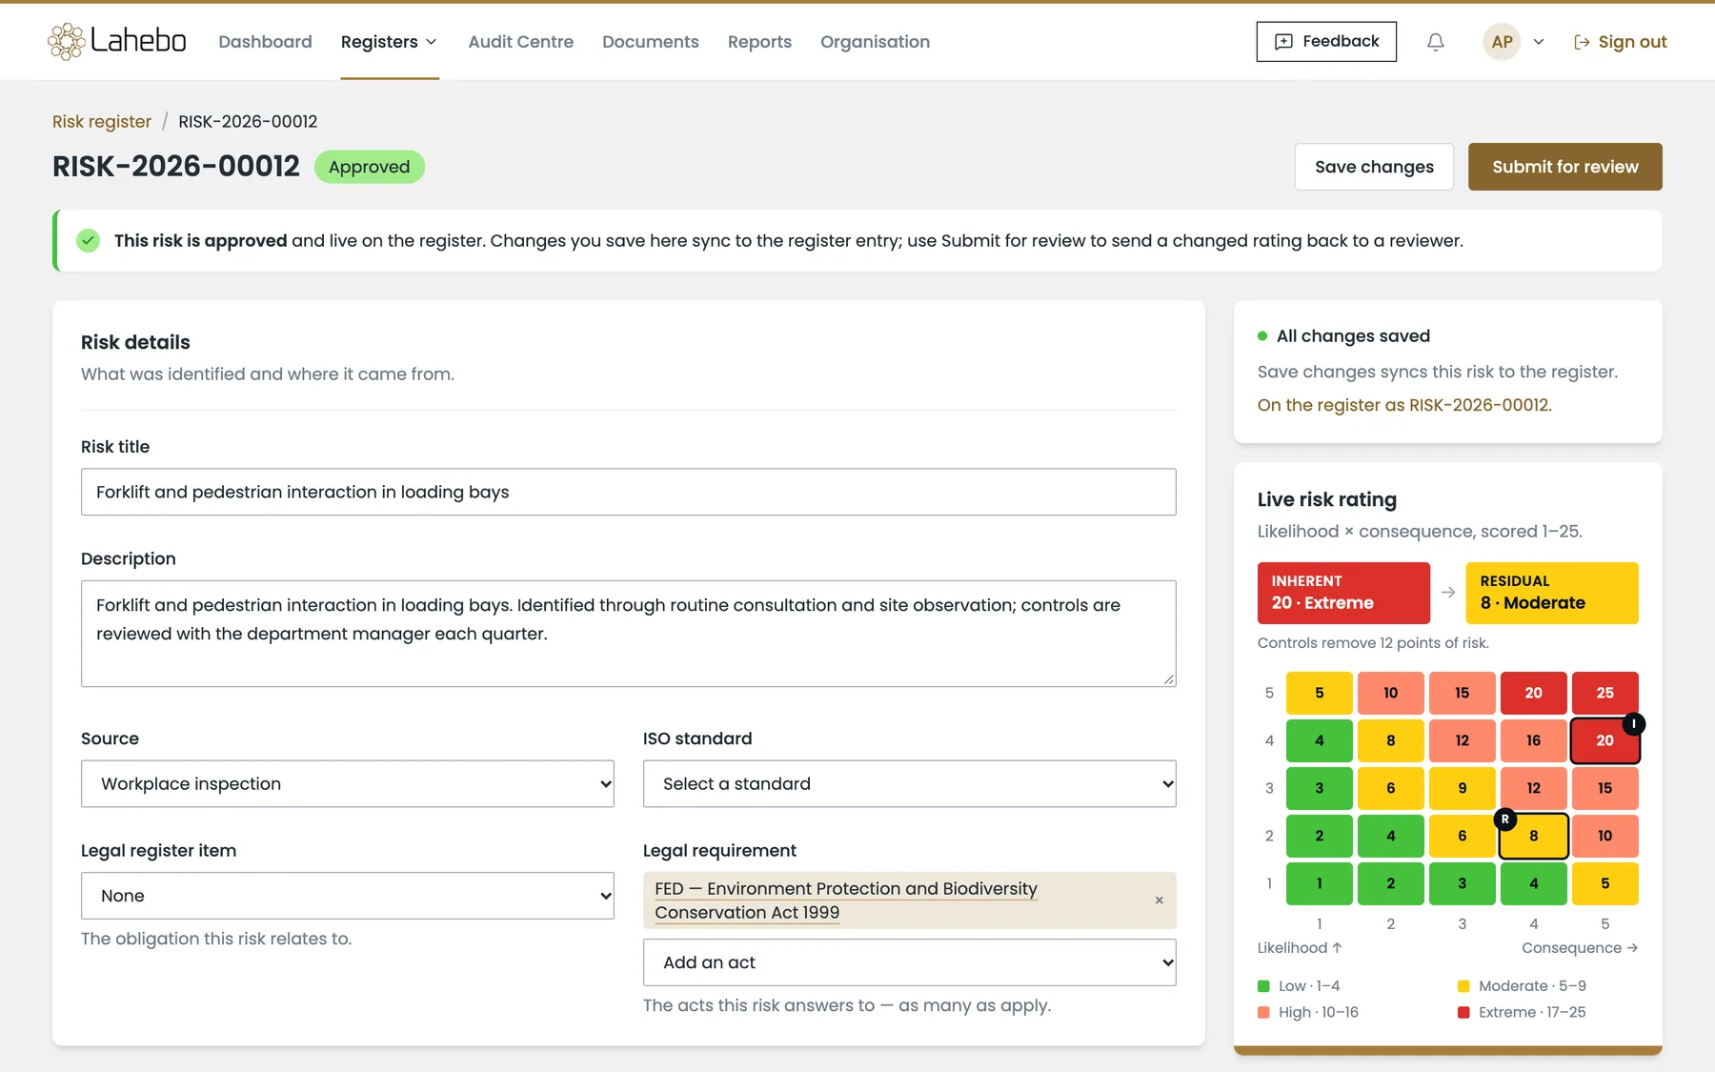Open the Feedback dialog
Image resolution: width=1715 pixels, height=1072 pixels.
1326,42
